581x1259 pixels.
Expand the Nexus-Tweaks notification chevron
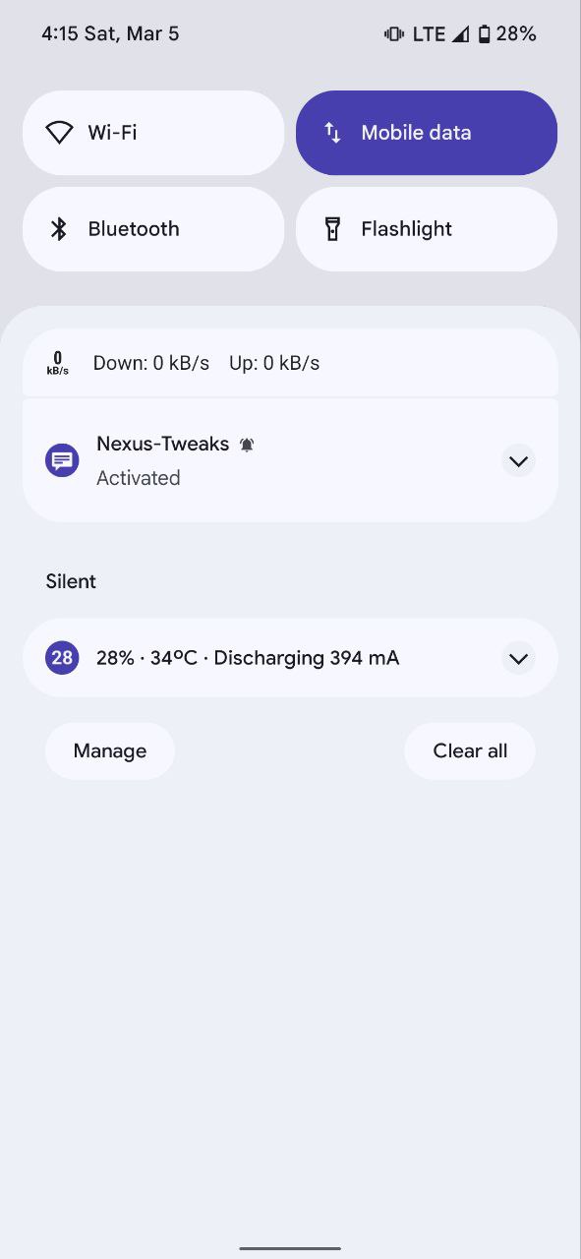coord(518,460)
